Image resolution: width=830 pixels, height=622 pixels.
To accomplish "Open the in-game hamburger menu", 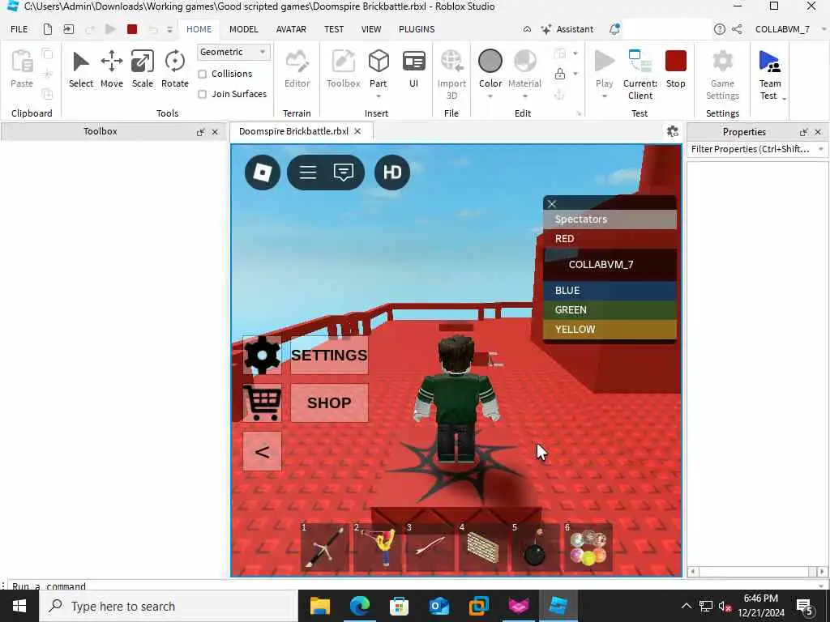I will pos(307,172).
